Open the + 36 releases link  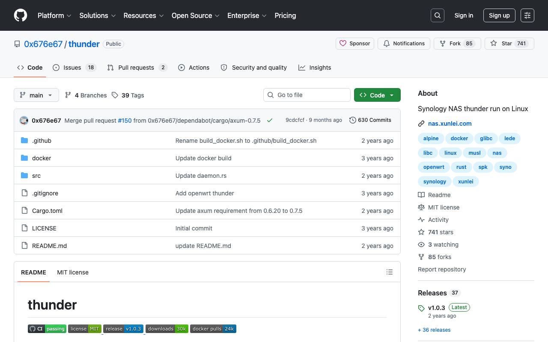(434, 330)
